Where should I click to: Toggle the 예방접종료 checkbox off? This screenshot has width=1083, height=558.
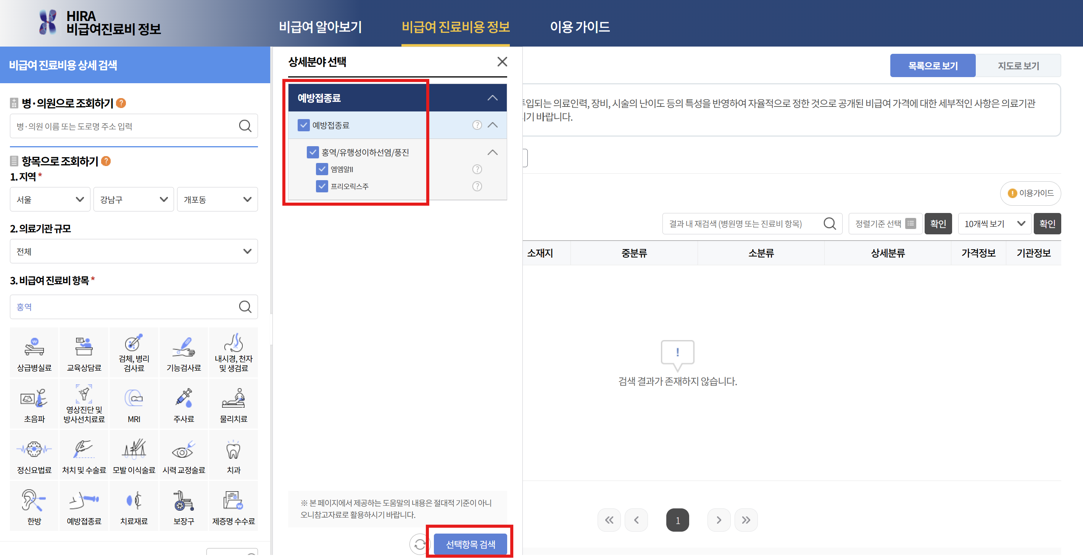point(303,125)
